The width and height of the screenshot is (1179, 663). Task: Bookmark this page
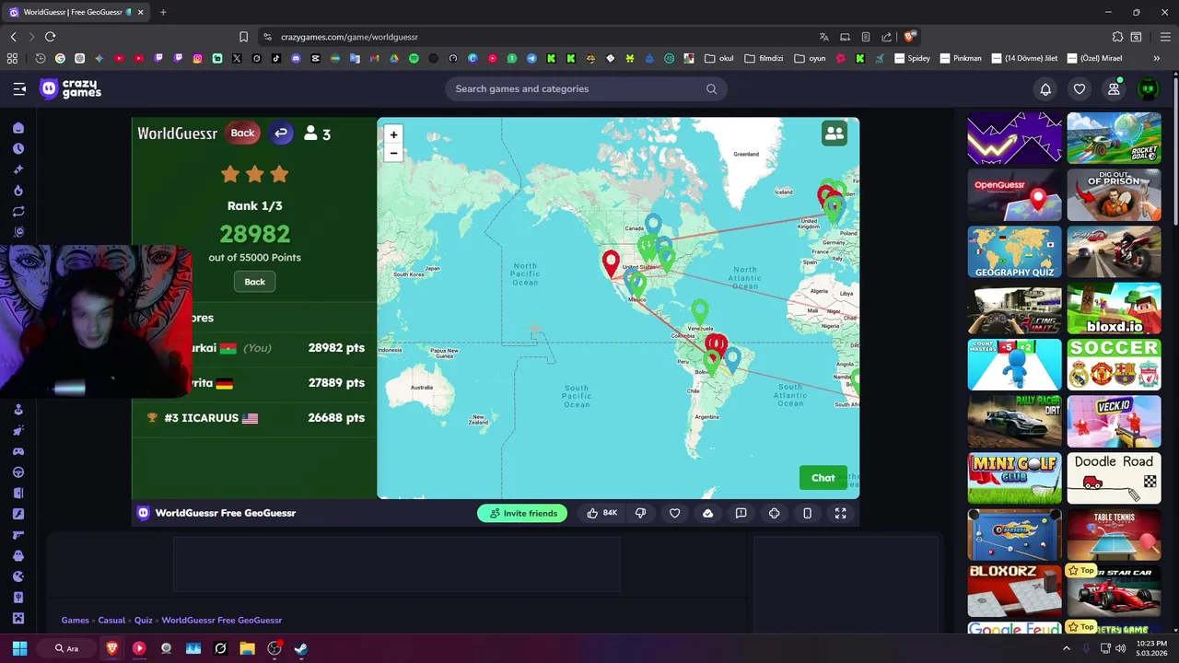pyautogui.click(x=243, y=37)
